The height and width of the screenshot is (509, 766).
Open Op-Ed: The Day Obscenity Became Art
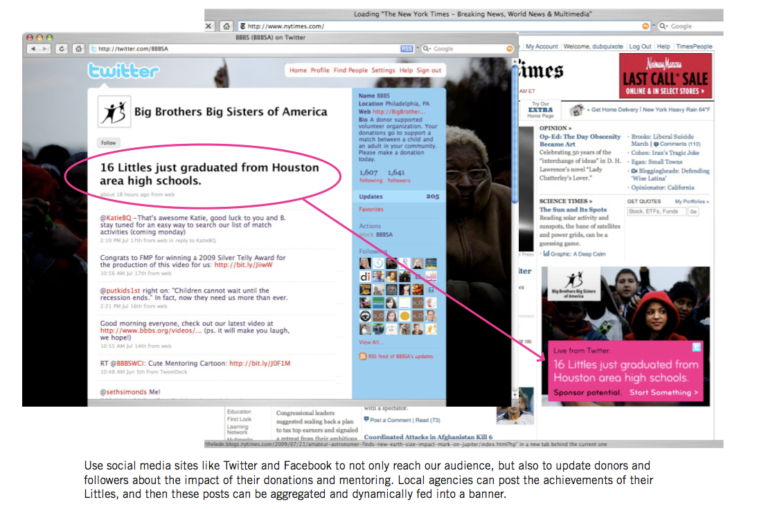tap(580, 140)
